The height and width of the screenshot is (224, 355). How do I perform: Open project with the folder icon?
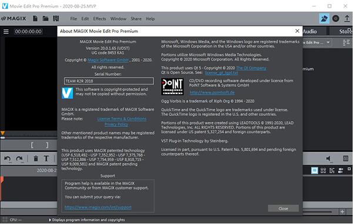coord(45,18)
